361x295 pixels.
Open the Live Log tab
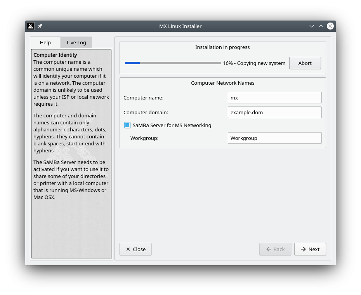coord(76,43)
